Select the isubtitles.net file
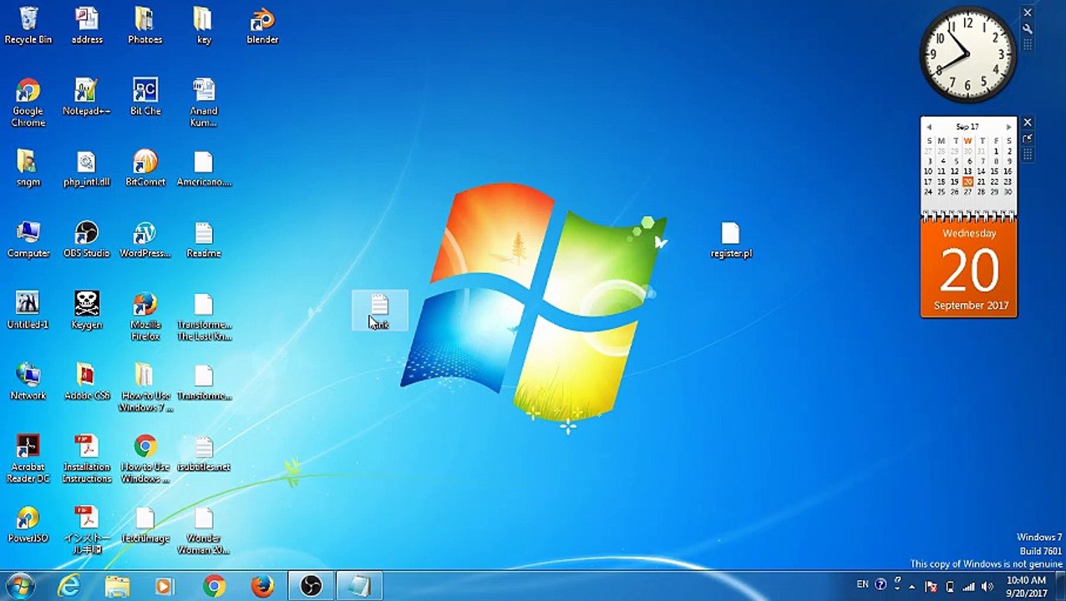The width and height of the screenshot is (1066, 601). click(x=204, y=453)
